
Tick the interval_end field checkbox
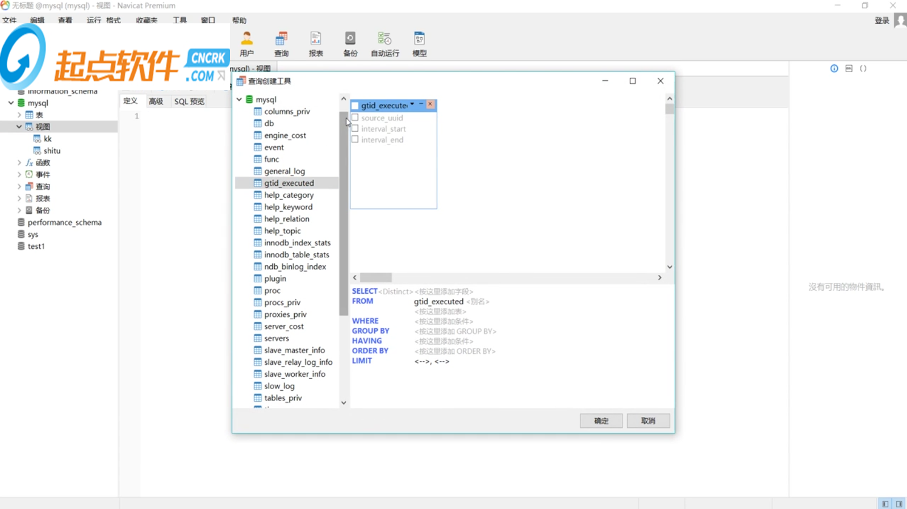pyautogui.click(x=356, y=140)
